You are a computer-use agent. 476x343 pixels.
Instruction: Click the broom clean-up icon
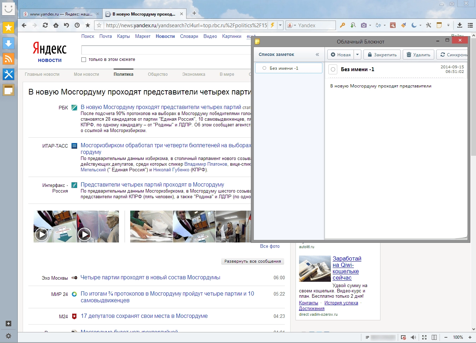(403, 25)
